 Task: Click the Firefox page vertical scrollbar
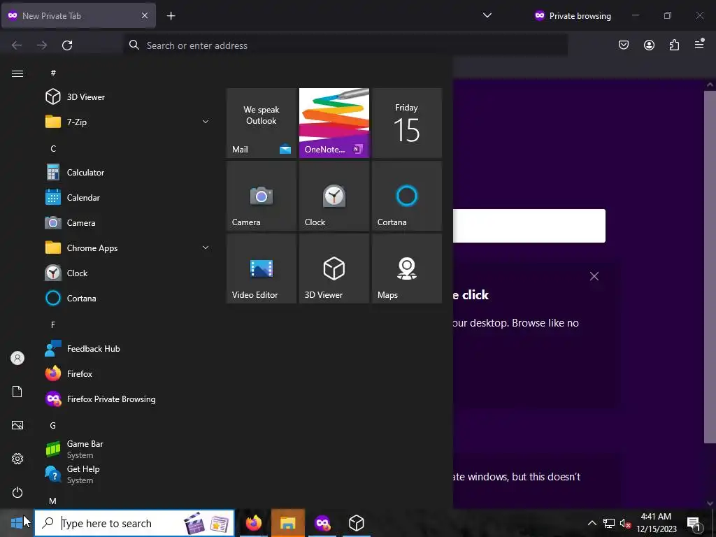pos(710,267)
